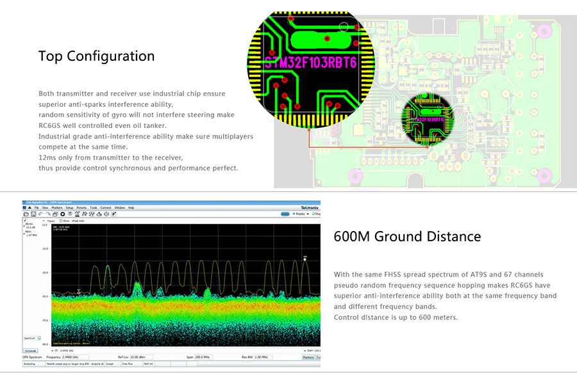
Task: Toggle the Show trace checkbox
Action: [x=61, y=221]
